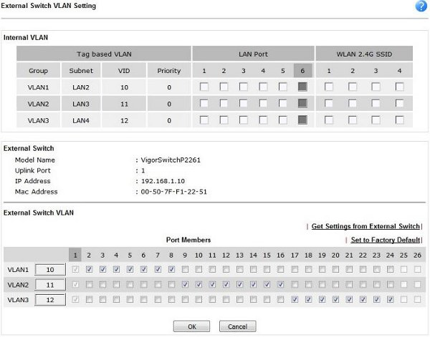Edit the VLAN3 VID field showing 12
Image resolution: width=430 pixels, height=337 pixels.
[x=50, y=300]
